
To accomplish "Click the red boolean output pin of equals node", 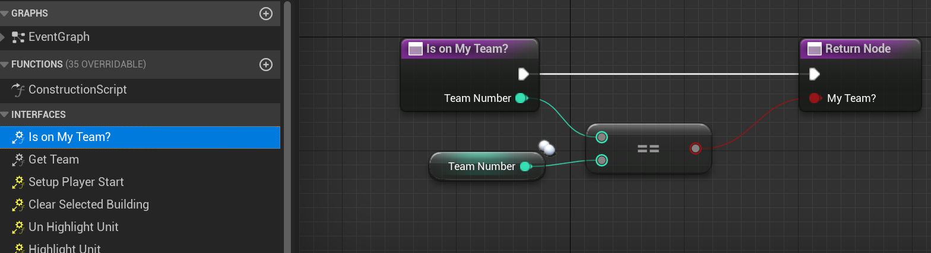I will click(695, 148).
